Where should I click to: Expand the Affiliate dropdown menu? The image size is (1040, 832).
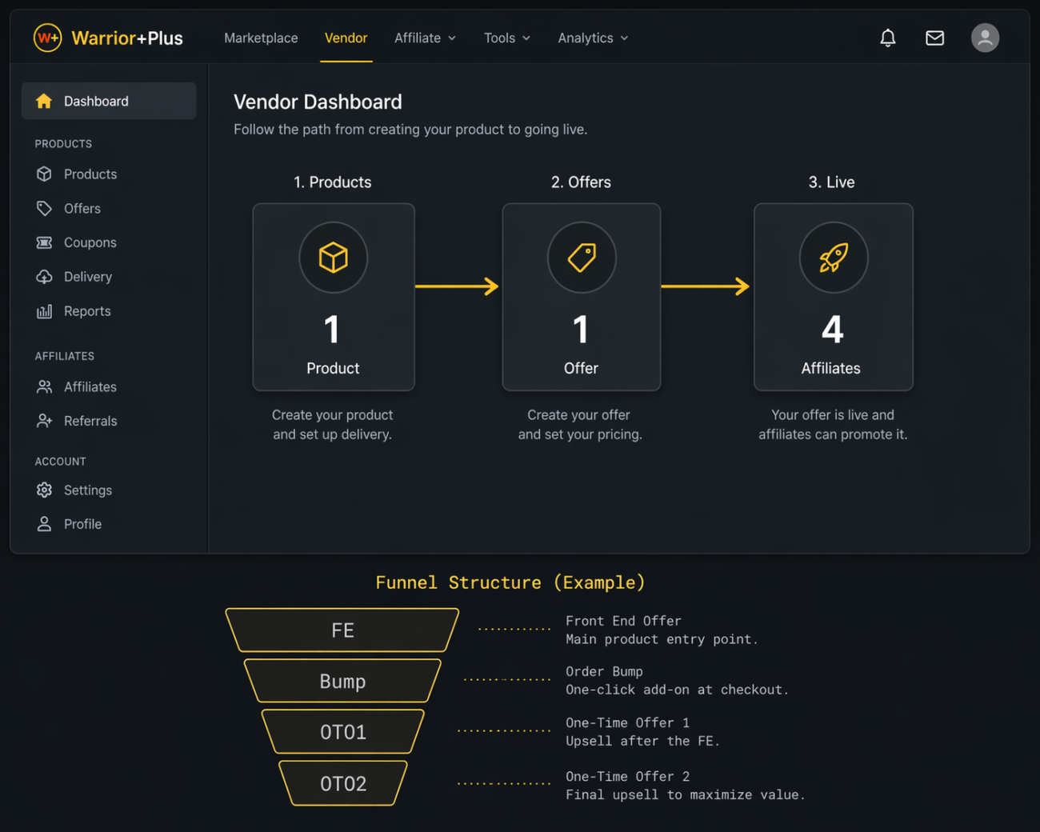click(425, 38)
